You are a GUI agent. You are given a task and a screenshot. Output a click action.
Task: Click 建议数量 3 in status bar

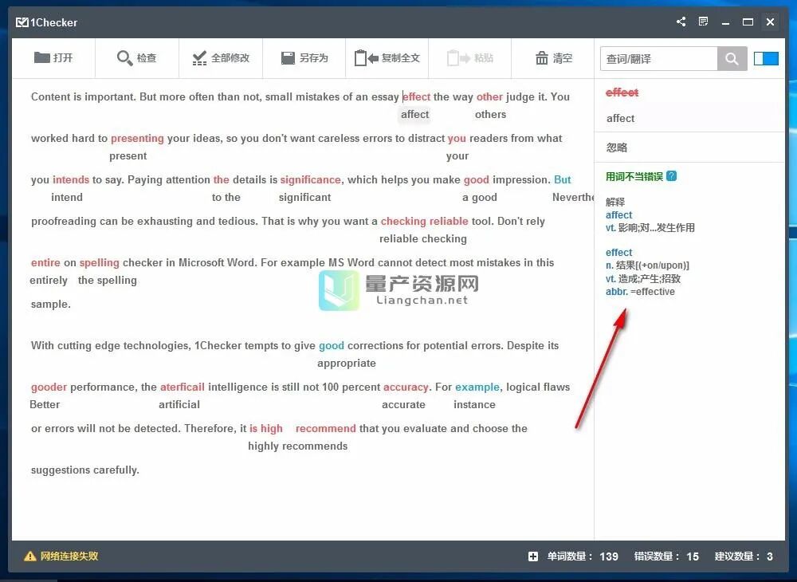744,556
